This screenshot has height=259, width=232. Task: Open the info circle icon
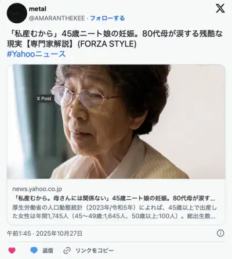coord(220,233)
